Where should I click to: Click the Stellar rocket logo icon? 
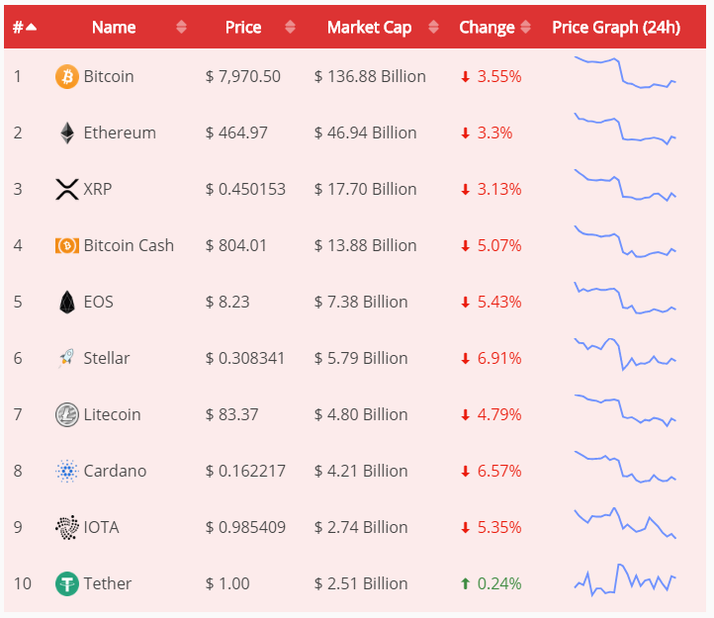click(66, 358)
